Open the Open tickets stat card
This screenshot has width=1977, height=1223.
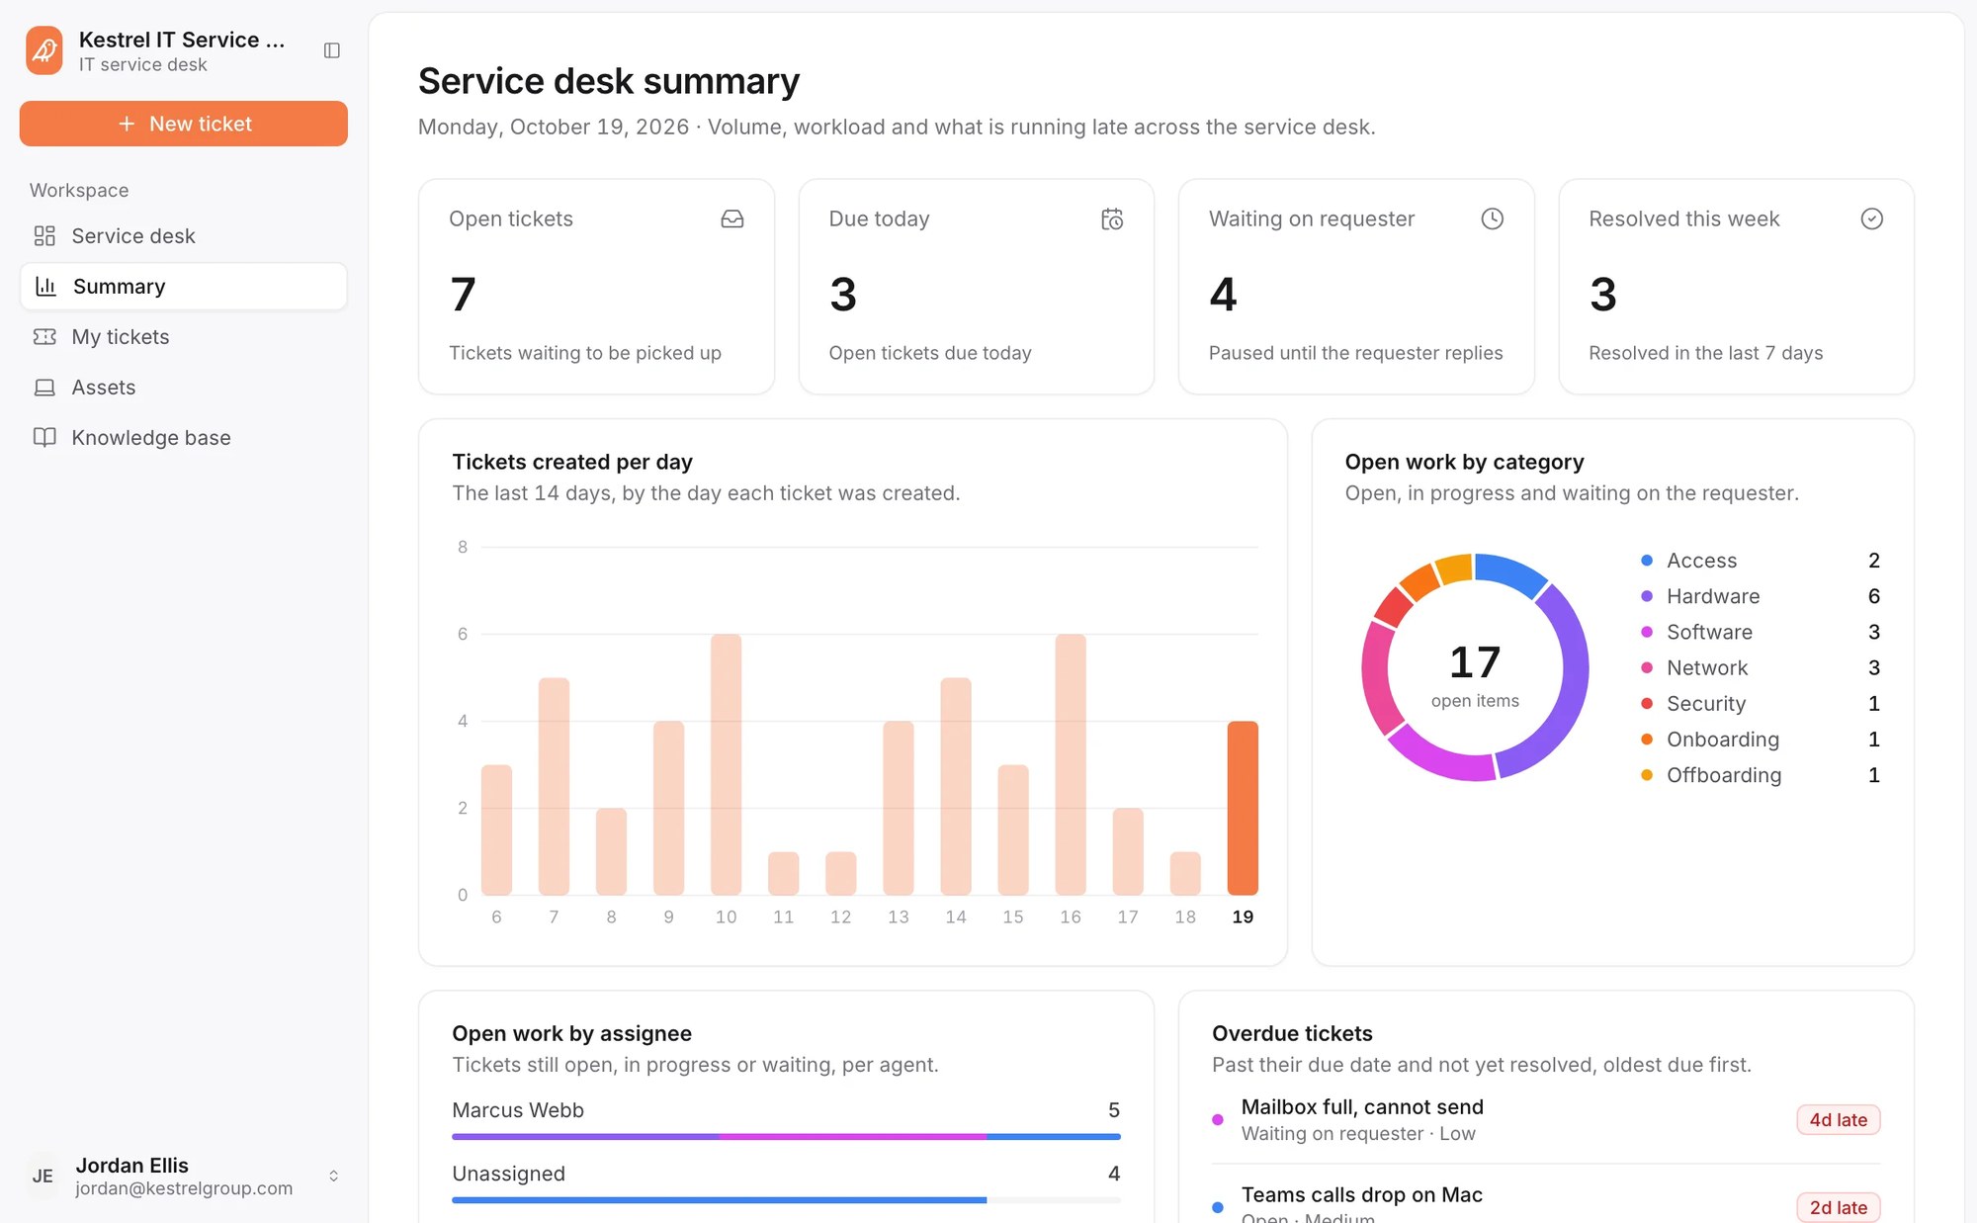(596, 287)
